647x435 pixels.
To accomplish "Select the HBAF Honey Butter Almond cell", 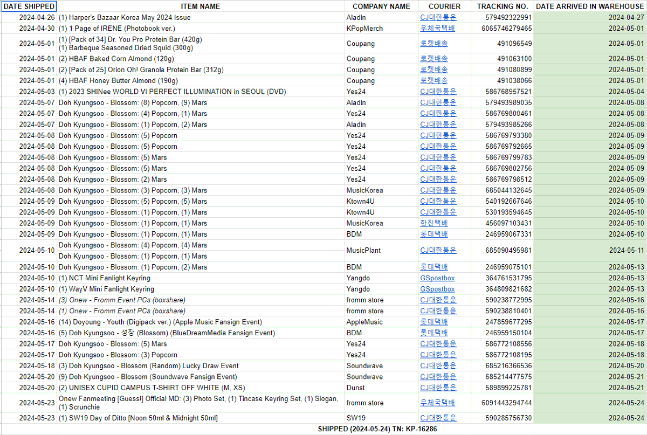I will pyautogui.click(x=201, y=81).
